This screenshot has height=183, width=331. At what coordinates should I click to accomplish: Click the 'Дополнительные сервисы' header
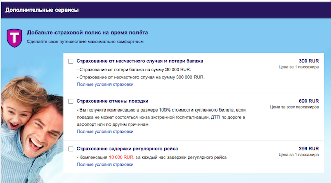pos(42,10)
